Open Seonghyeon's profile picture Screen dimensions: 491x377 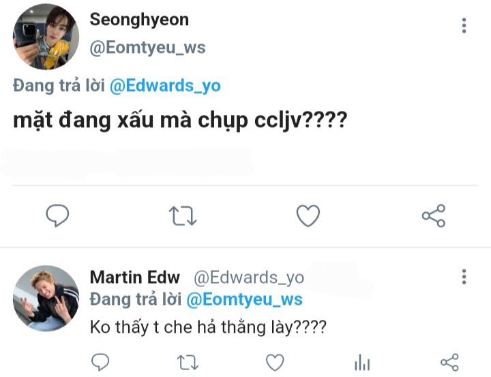point(46,37)
